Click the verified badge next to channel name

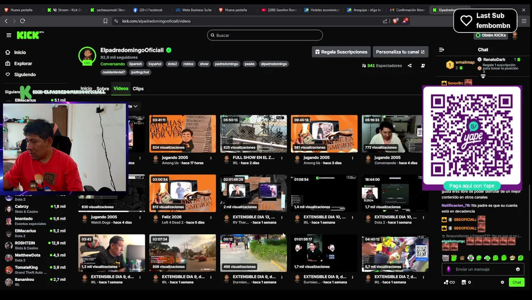click(169, 50)
